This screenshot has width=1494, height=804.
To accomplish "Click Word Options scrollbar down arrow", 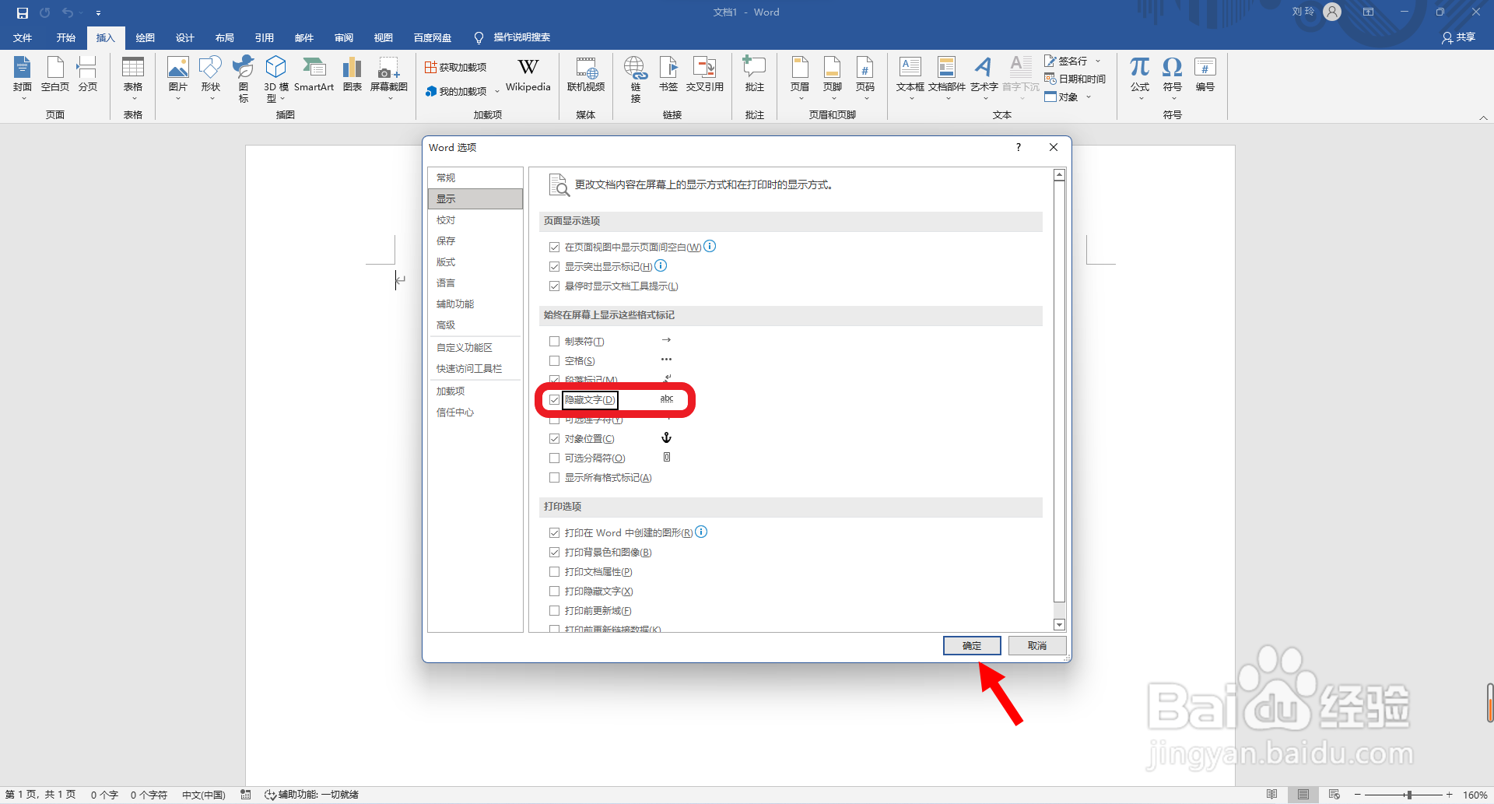I will click(x=1059, y=625).
